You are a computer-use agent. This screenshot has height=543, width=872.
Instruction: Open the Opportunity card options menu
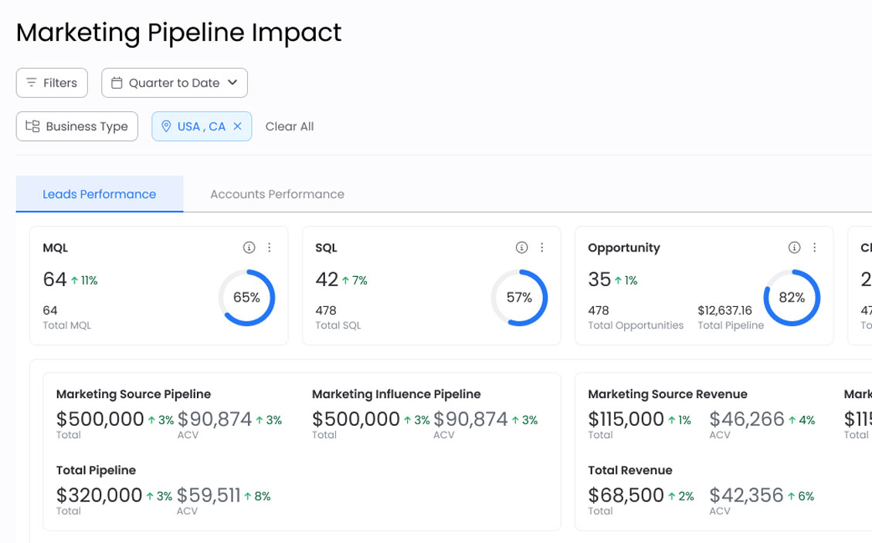coord(815,248)
